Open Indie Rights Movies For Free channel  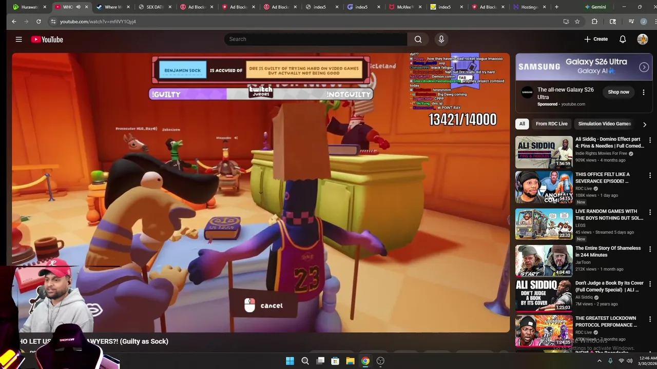pos(601,153)
